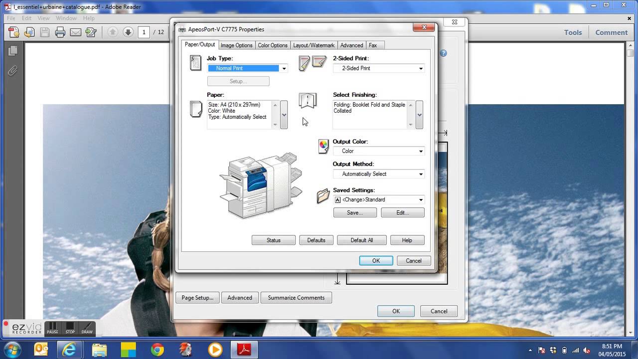638x359 pixels.
Task: Switch to the Image Options tab
Action: [x=237, y=45]
